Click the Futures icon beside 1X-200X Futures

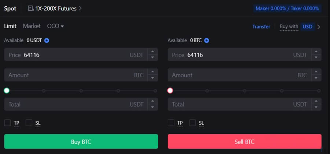point(30,8)
